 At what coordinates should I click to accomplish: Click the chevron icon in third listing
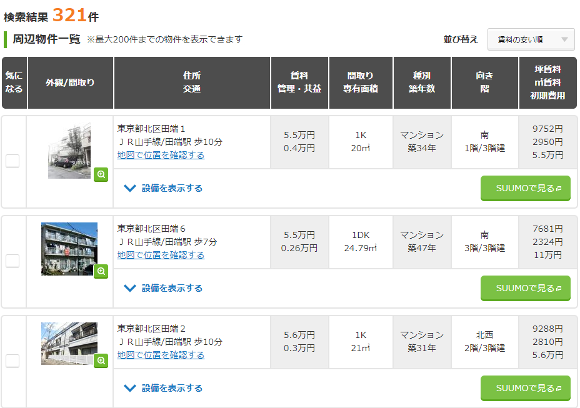click(x=130, y=388)
